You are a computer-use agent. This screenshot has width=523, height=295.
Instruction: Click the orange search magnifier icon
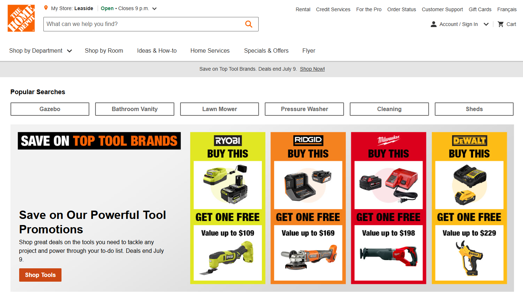coord(248,24)
